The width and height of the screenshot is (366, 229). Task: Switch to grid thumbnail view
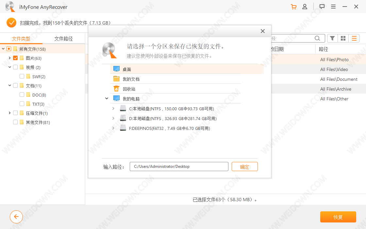343,38
